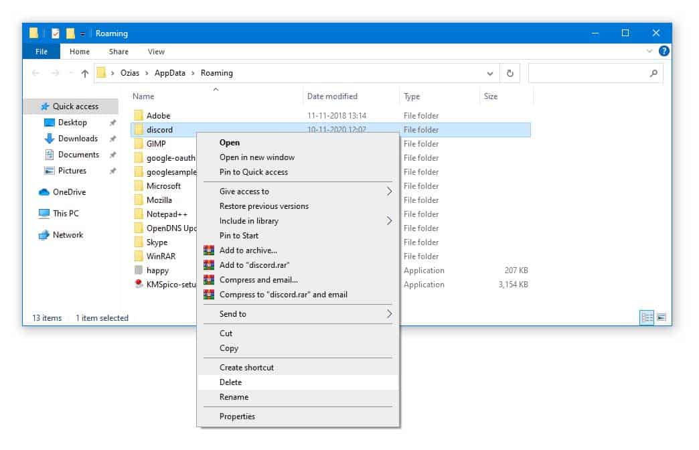Switch to large icons view in status bar
699x450 pixels.
point(662,317)
